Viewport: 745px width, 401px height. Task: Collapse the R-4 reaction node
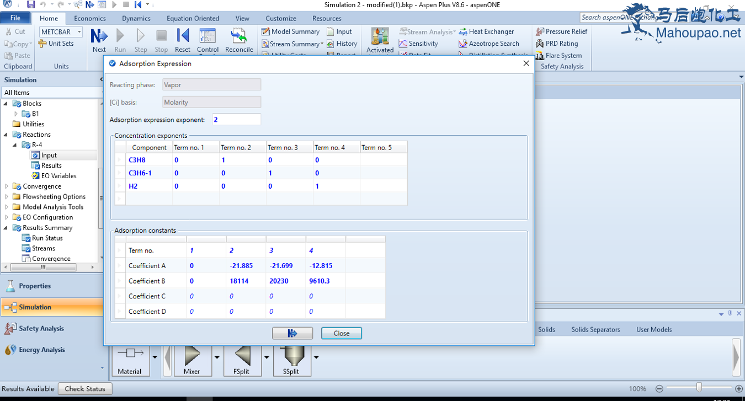pyautogui.click(x=16, y=145)
